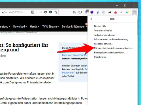Follow the Microsoft PowerPoint? link in info box
The width and height of the screenshot is (141, 105).
[x=74, y=55]
